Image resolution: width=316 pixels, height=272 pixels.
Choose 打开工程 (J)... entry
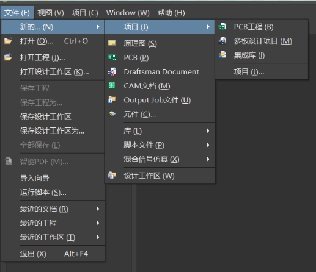(x=53, y=58)
